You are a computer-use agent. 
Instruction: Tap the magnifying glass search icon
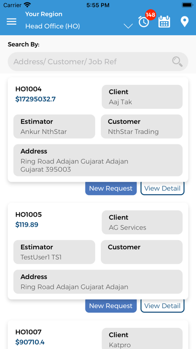(x=177, y=62)
